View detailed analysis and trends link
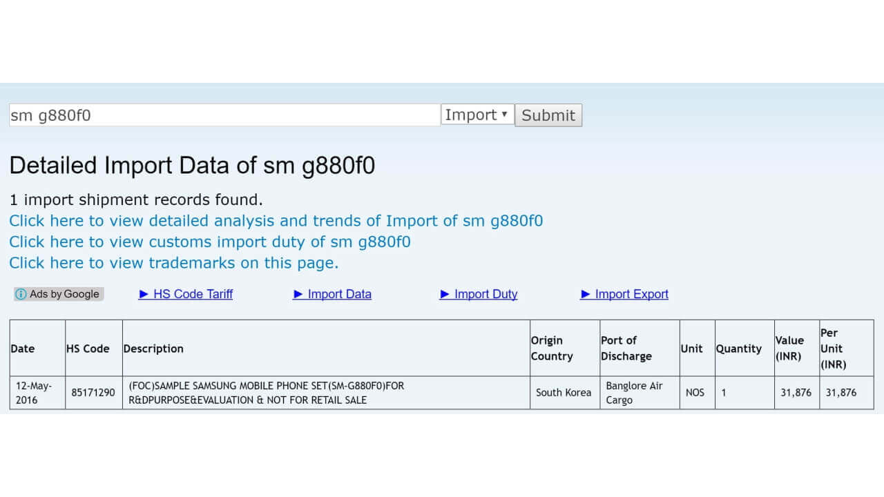Screen dimensions: 884x497 pyautogui.click(x=276, y=221)
